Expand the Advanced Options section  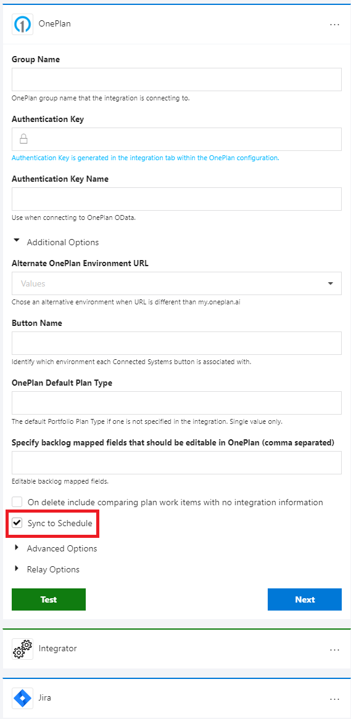17,548
